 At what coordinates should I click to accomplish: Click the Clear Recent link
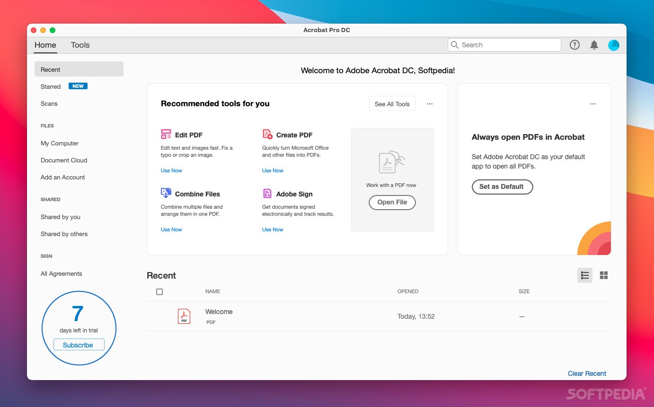point(587,373)
